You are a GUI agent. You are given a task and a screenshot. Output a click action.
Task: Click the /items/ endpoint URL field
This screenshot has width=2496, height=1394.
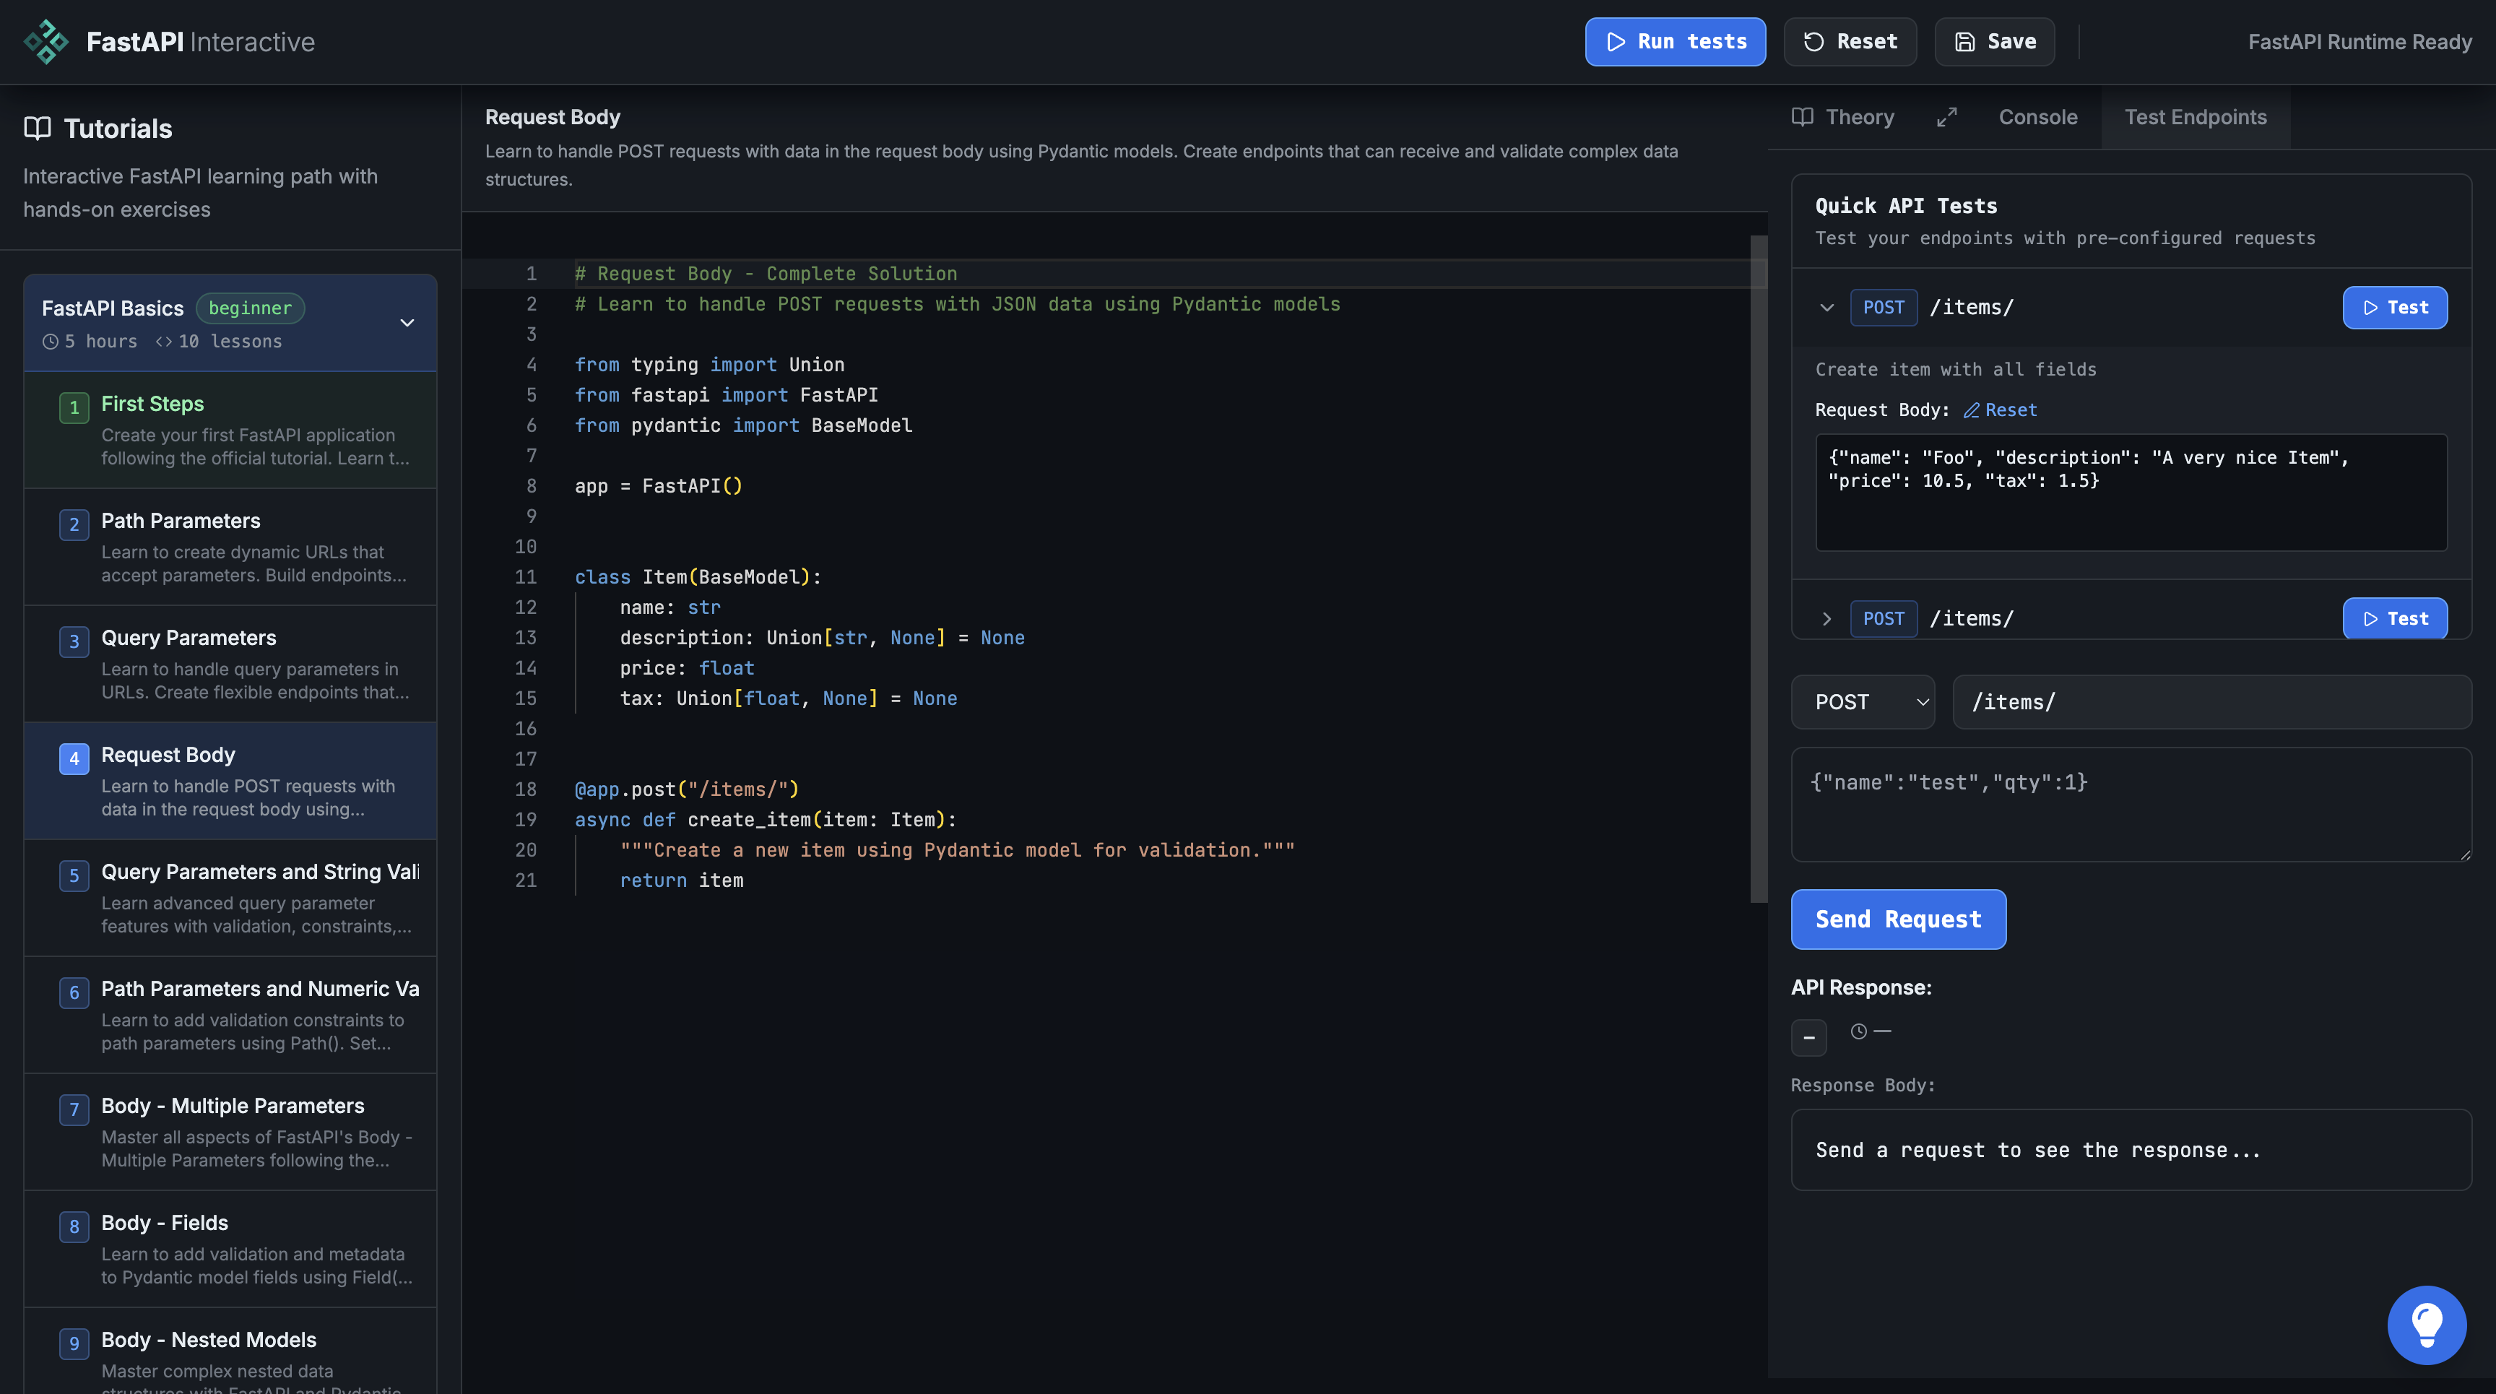click(2211, 701)
